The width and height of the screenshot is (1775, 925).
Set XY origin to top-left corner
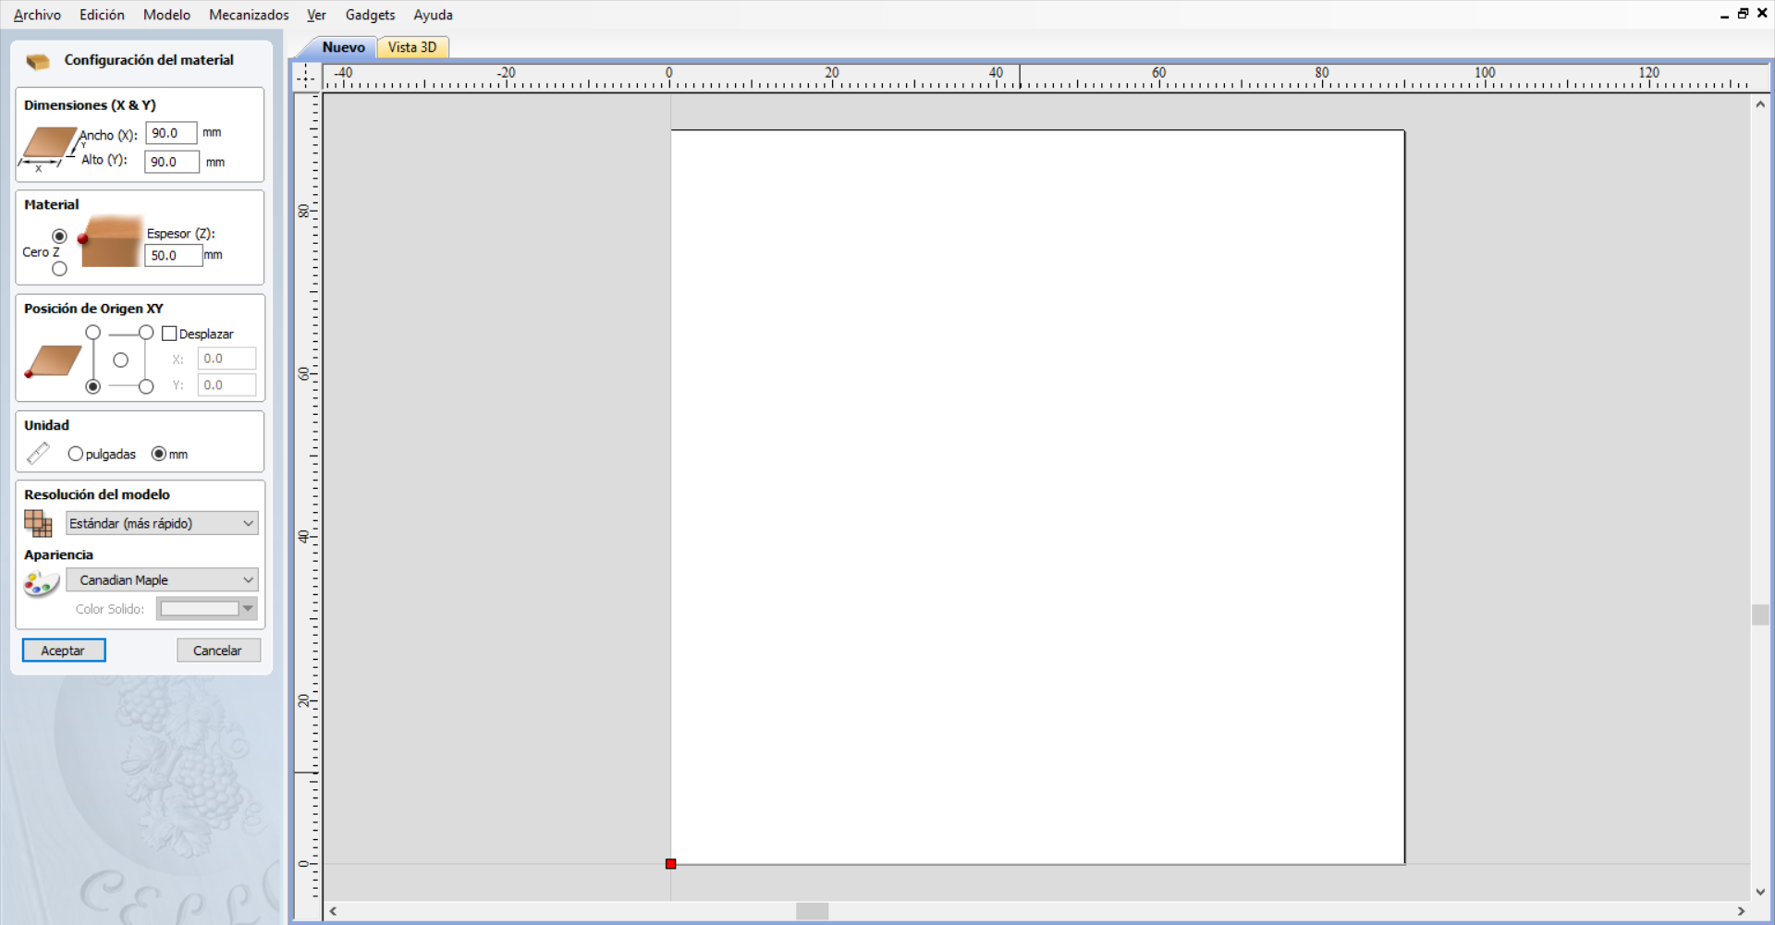[x=92, y=333]
